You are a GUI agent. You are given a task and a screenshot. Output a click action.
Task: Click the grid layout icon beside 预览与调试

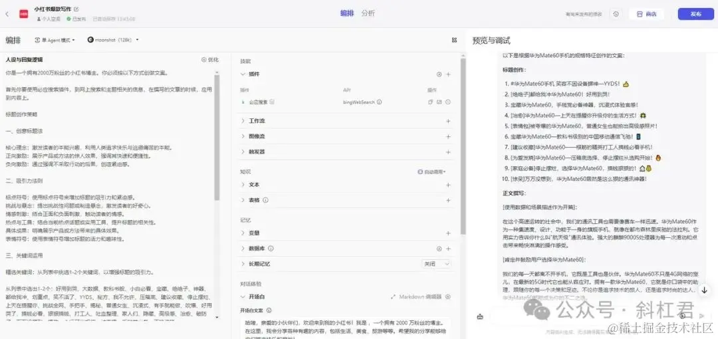pos(454,41)
